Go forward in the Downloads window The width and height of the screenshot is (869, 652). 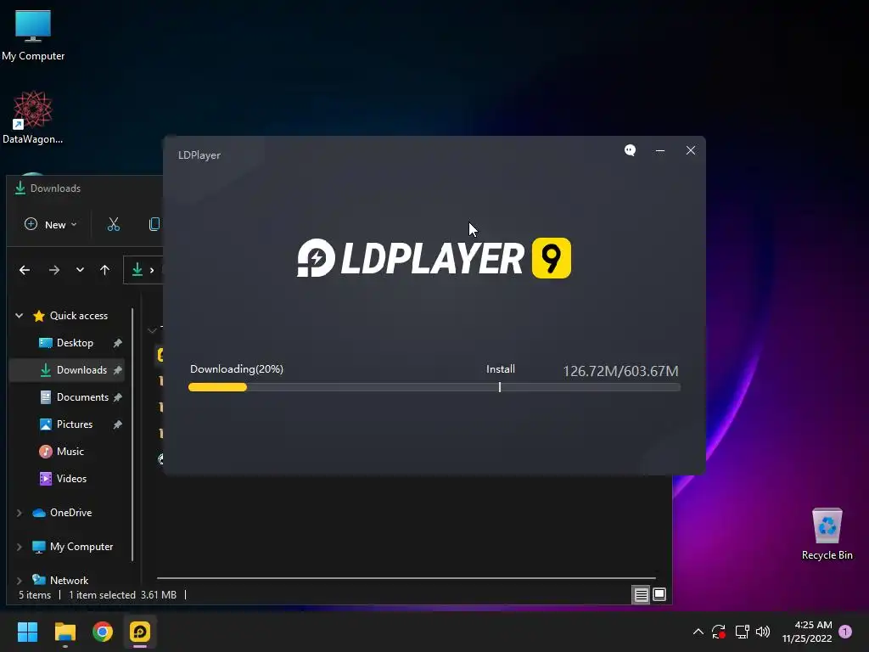click(x=53, y=270)
